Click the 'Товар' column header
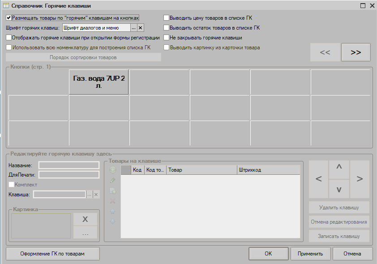 pyautogui.click(x=201, y=170)
